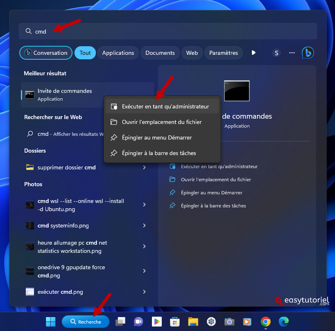Click the large Command Prompt preview thumbnail
This screenshot has width=335, height=331.
coord(237,91)
